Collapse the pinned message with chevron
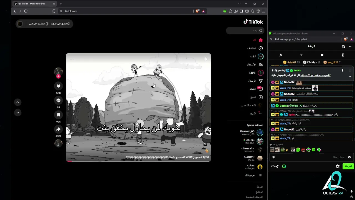Screen dimensions: 355x200 click(x=350, y=76)
